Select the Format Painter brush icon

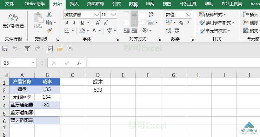point(49,31)
